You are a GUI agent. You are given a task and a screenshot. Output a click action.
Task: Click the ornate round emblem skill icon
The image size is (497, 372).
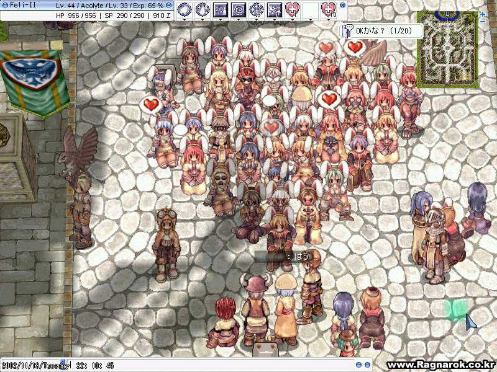256,9
